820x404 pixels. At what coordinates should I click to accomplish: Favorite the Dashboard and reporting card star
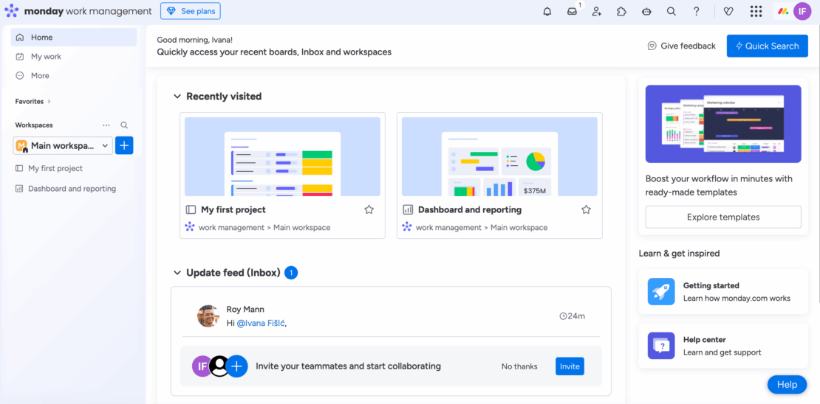click(587, 210)
